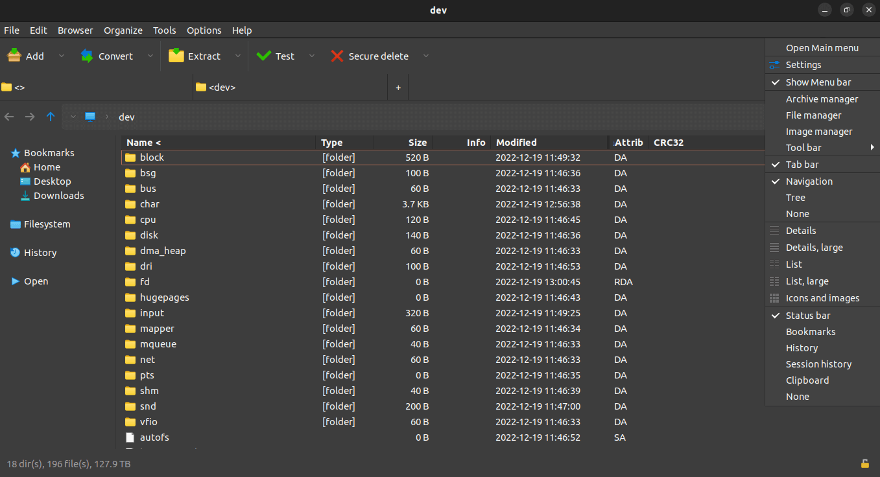
Task: Sort by the Modified column header
Action: coord(516,143)
